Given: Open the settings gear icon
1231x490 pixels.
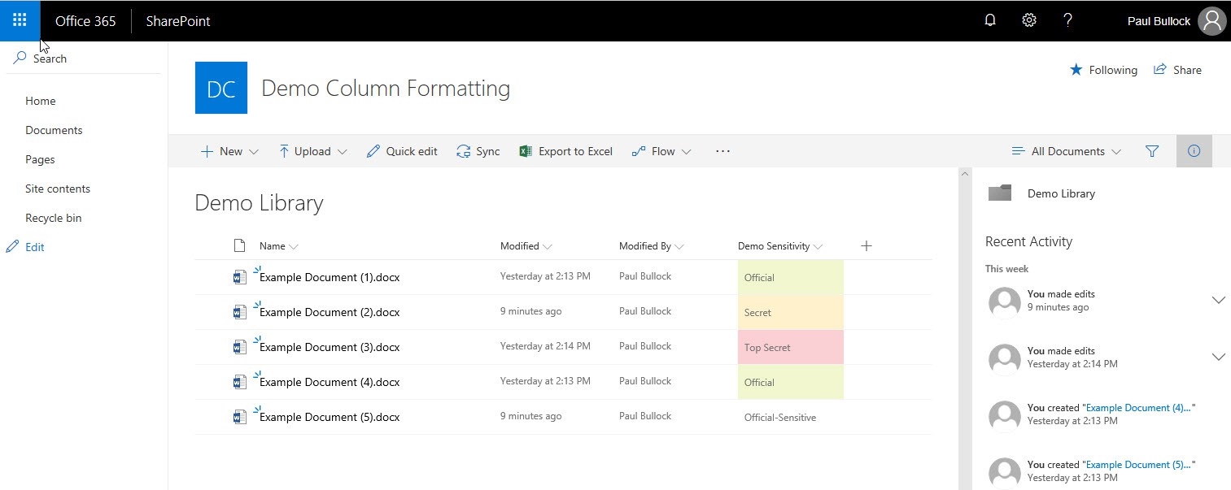Looking at the screenshot, I should 1029,20.
